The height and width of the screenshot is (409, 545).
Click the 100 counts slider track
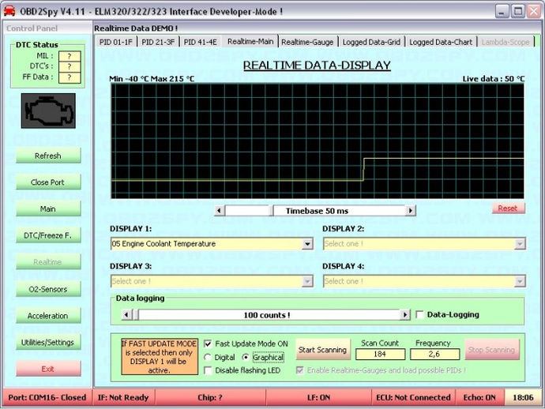click(x=265, y=315)
